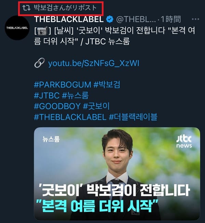
Task: Open the #JTBC hashtag
Action: (47, 95)
